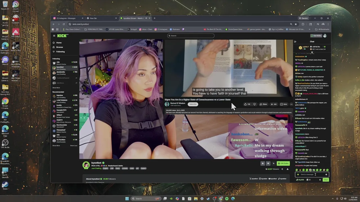
Task: Click the share icon beside viewer count
Action: click(282, 169)
